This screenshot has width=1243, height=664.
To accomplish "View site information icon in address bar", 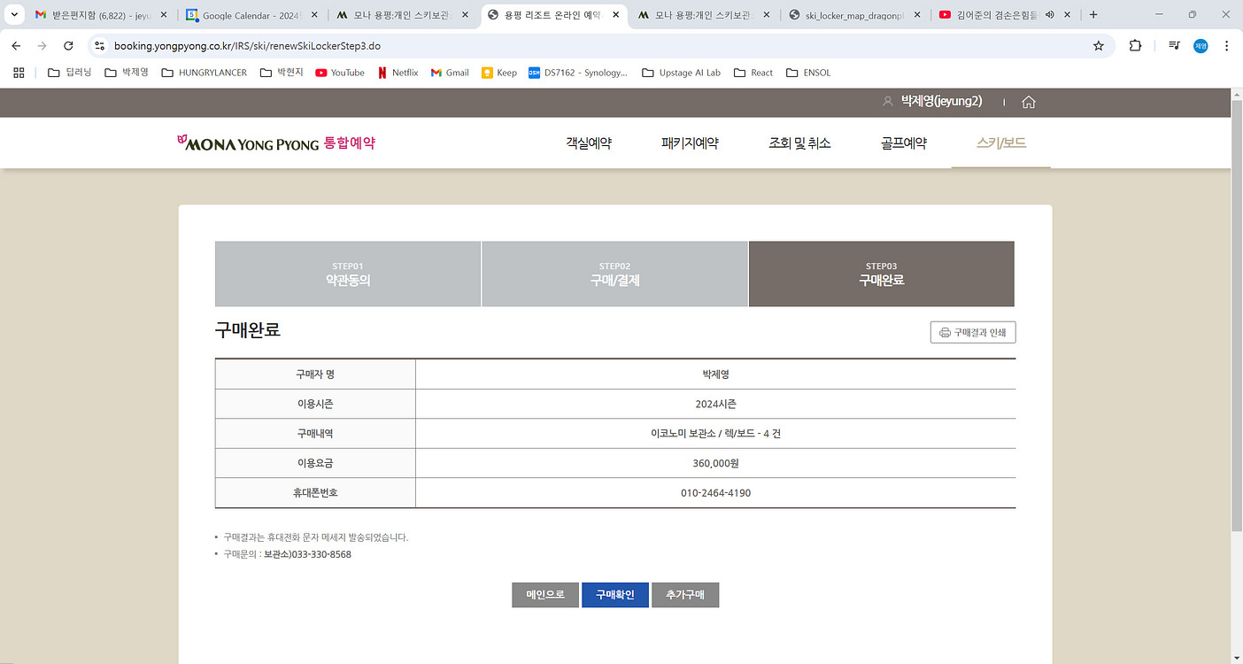I will (99, 45).
